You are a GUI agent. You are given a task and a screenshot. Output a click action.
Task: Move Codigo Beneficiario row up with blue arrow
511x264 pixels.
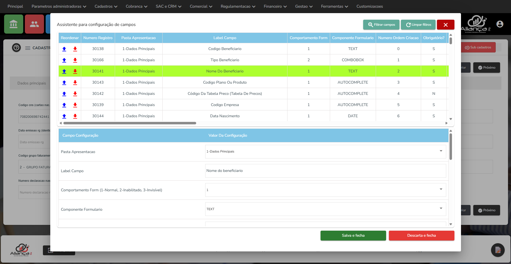pyautogui.click(x=64, y=49)
